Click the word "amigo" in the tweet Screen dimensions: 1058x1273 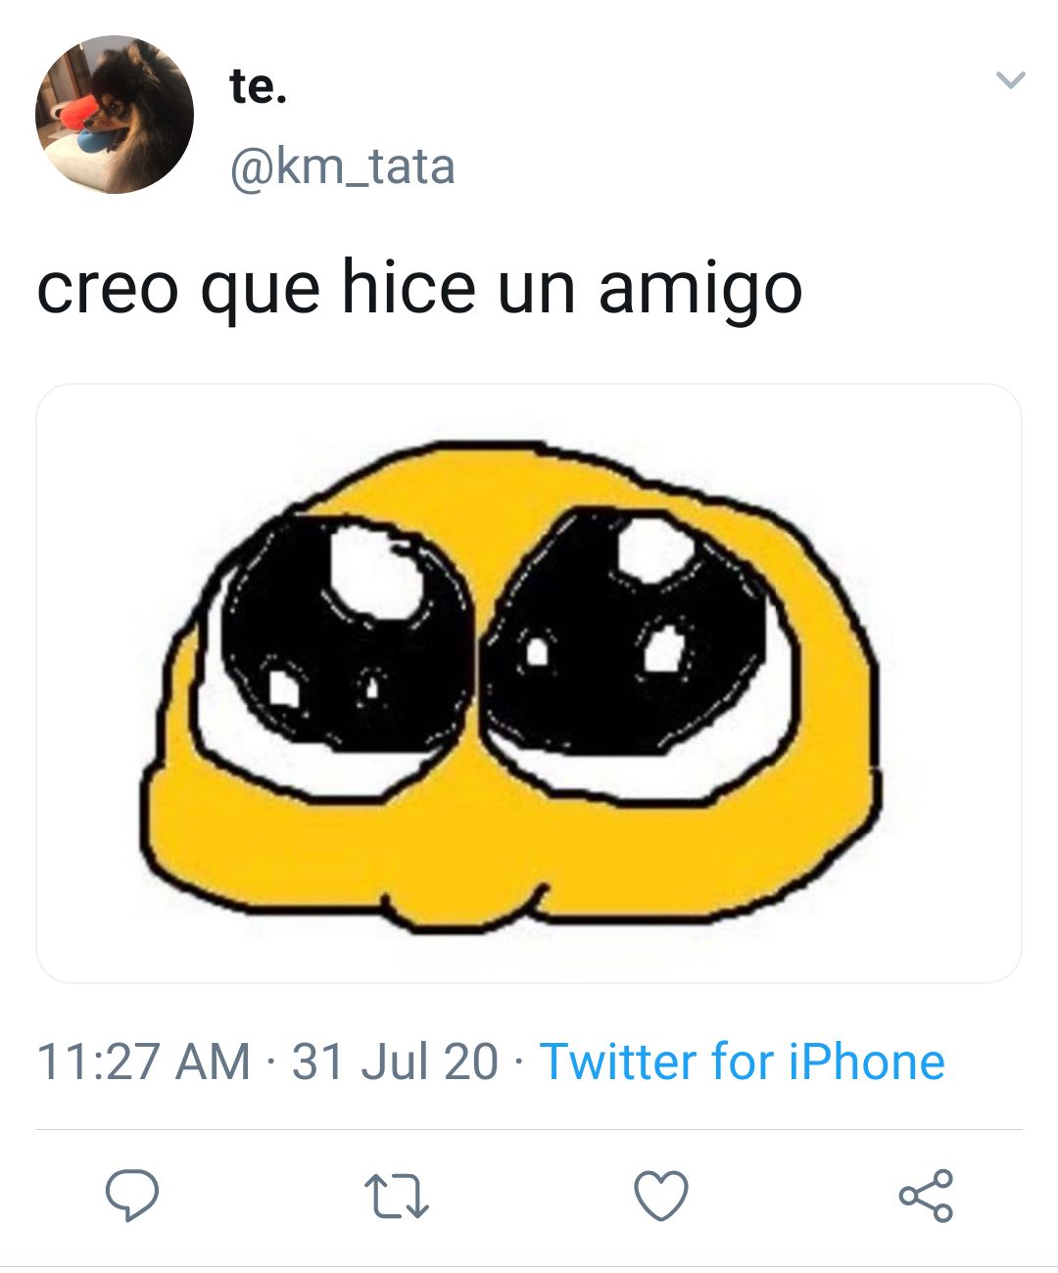[x=700, y=289]
